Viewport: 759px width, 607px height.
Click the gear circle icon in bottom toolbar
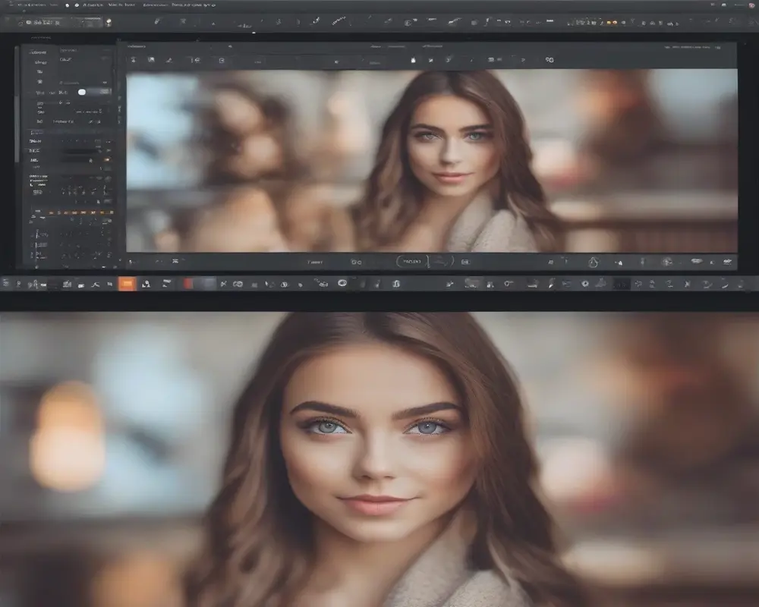pyautogui.click(x=584, y=284)
